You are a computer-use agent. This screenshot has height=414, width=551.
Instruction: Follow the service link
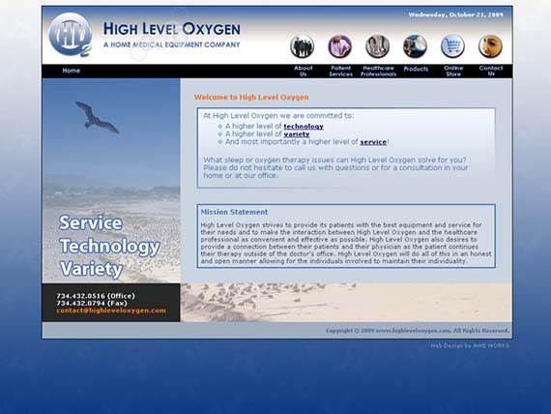(373, 142)
